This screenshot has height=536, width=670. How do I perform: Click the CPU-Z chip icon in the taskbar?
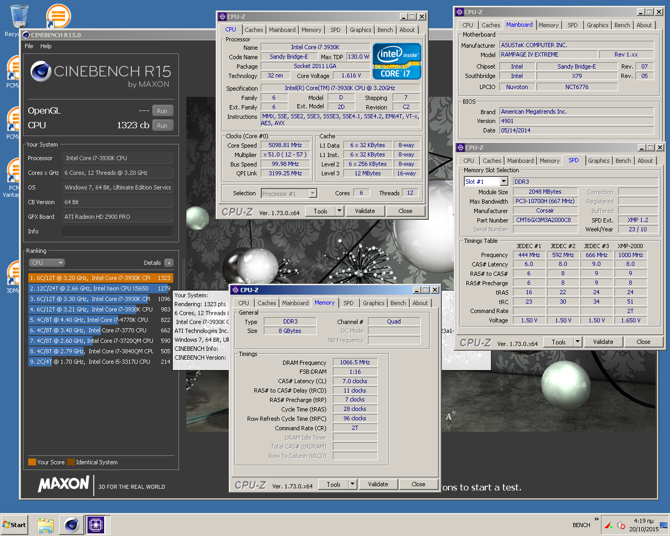[x=96, y=524]
